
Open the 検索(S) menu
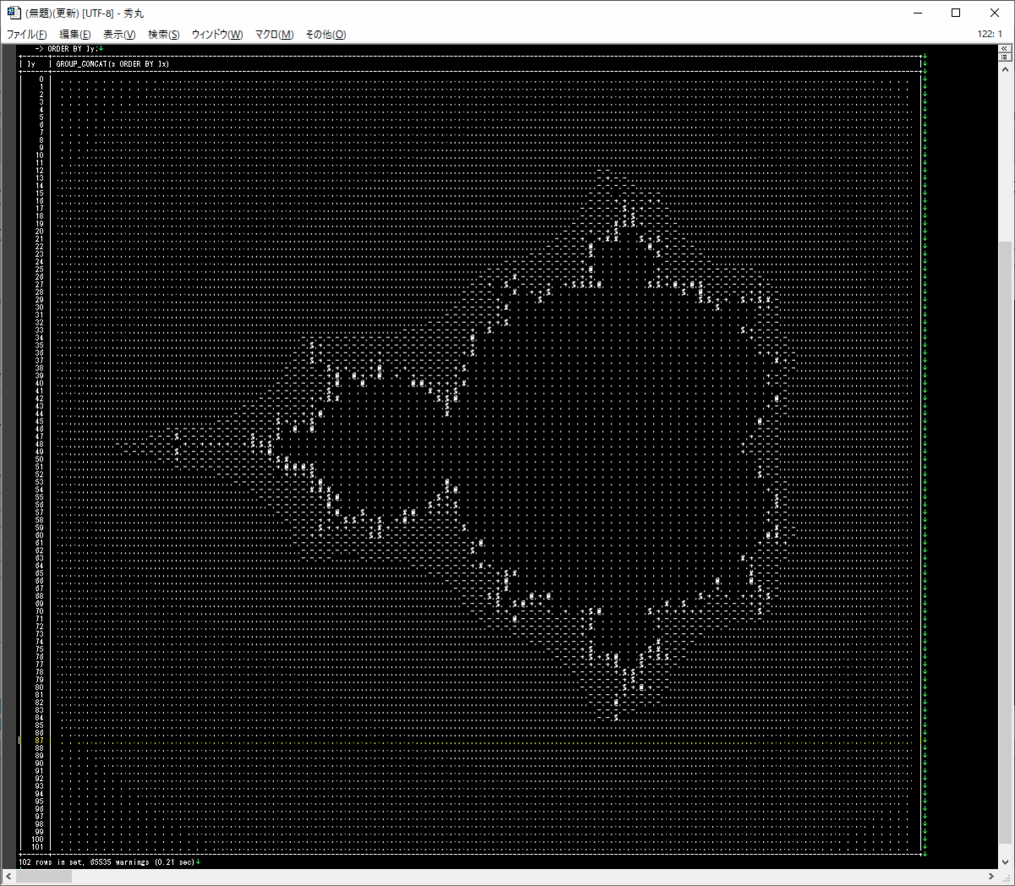[x=163, y=35]
